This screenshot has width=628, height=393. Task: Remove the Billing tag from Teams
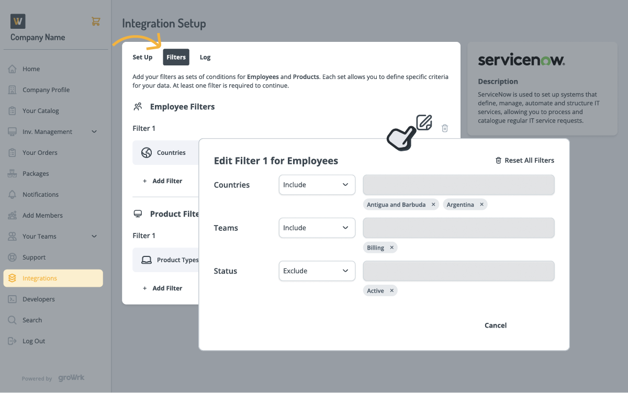tap(391, 248)
